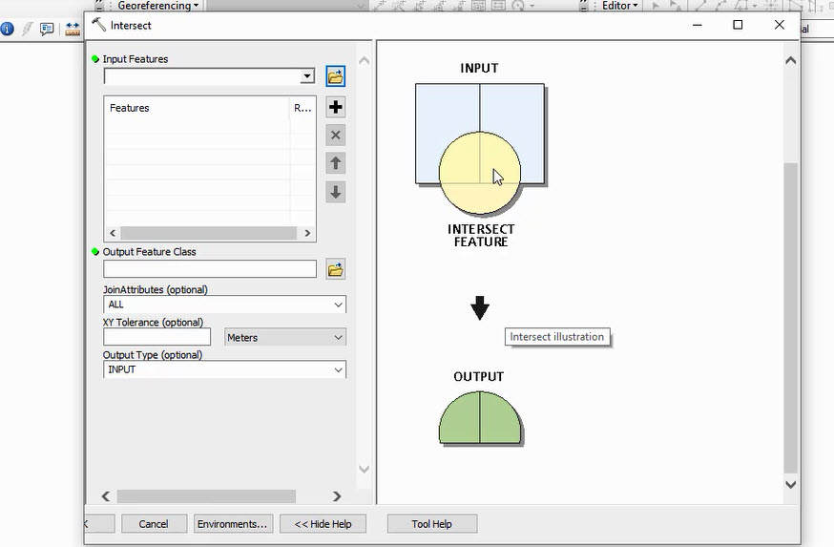Click the help panel vertical scrollbar down arrow
834x547 pixels.
point(790,485)
